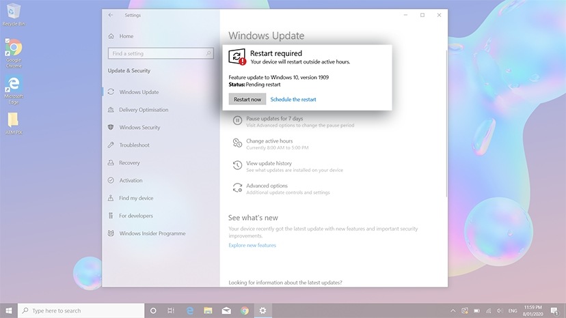Open the Windows Start menu

[9, 310]
